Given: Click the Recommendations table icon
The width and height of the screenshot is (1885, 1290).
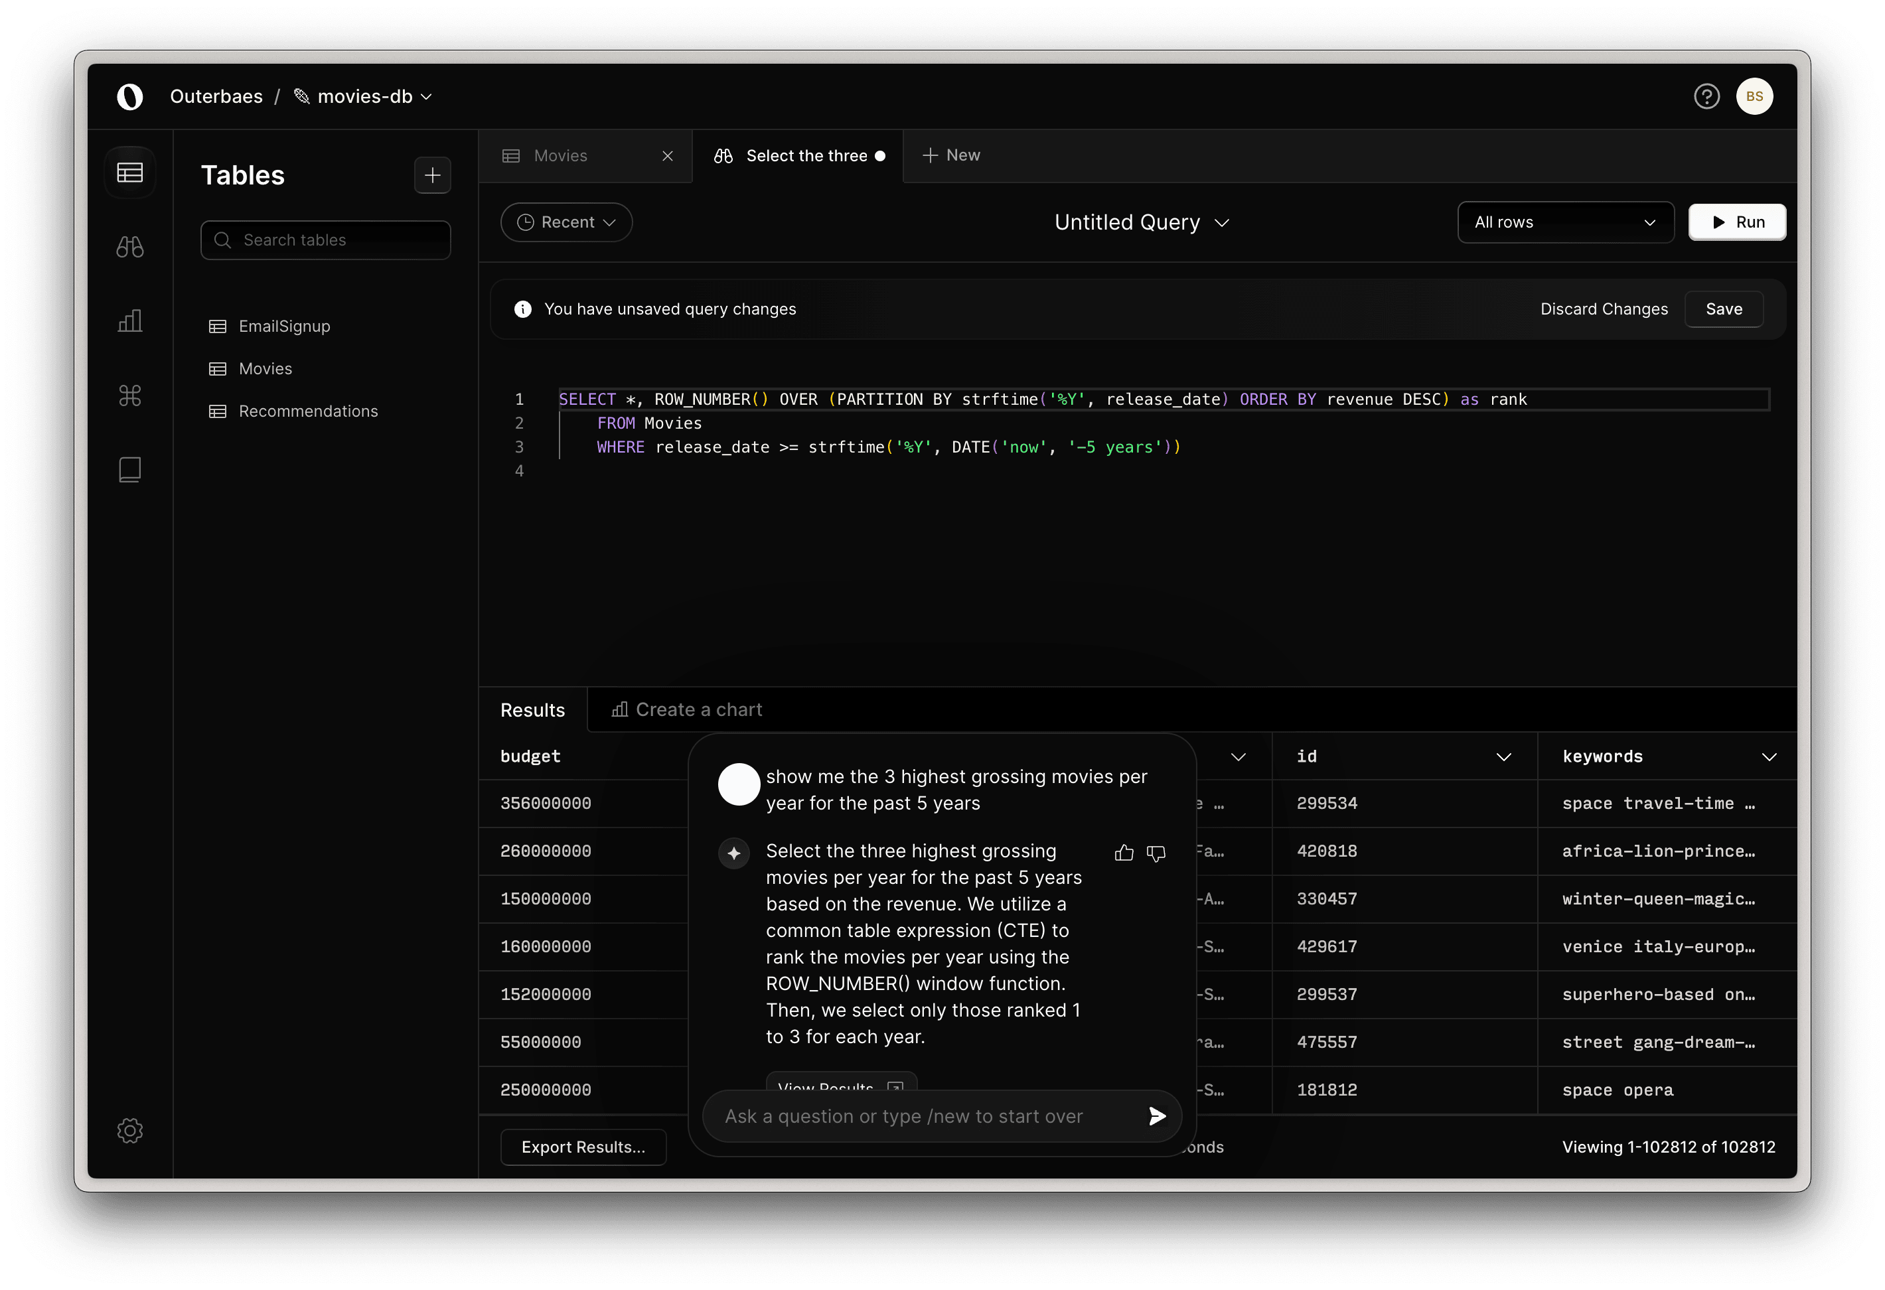Looking at the screenshot, I should [218, 412].
